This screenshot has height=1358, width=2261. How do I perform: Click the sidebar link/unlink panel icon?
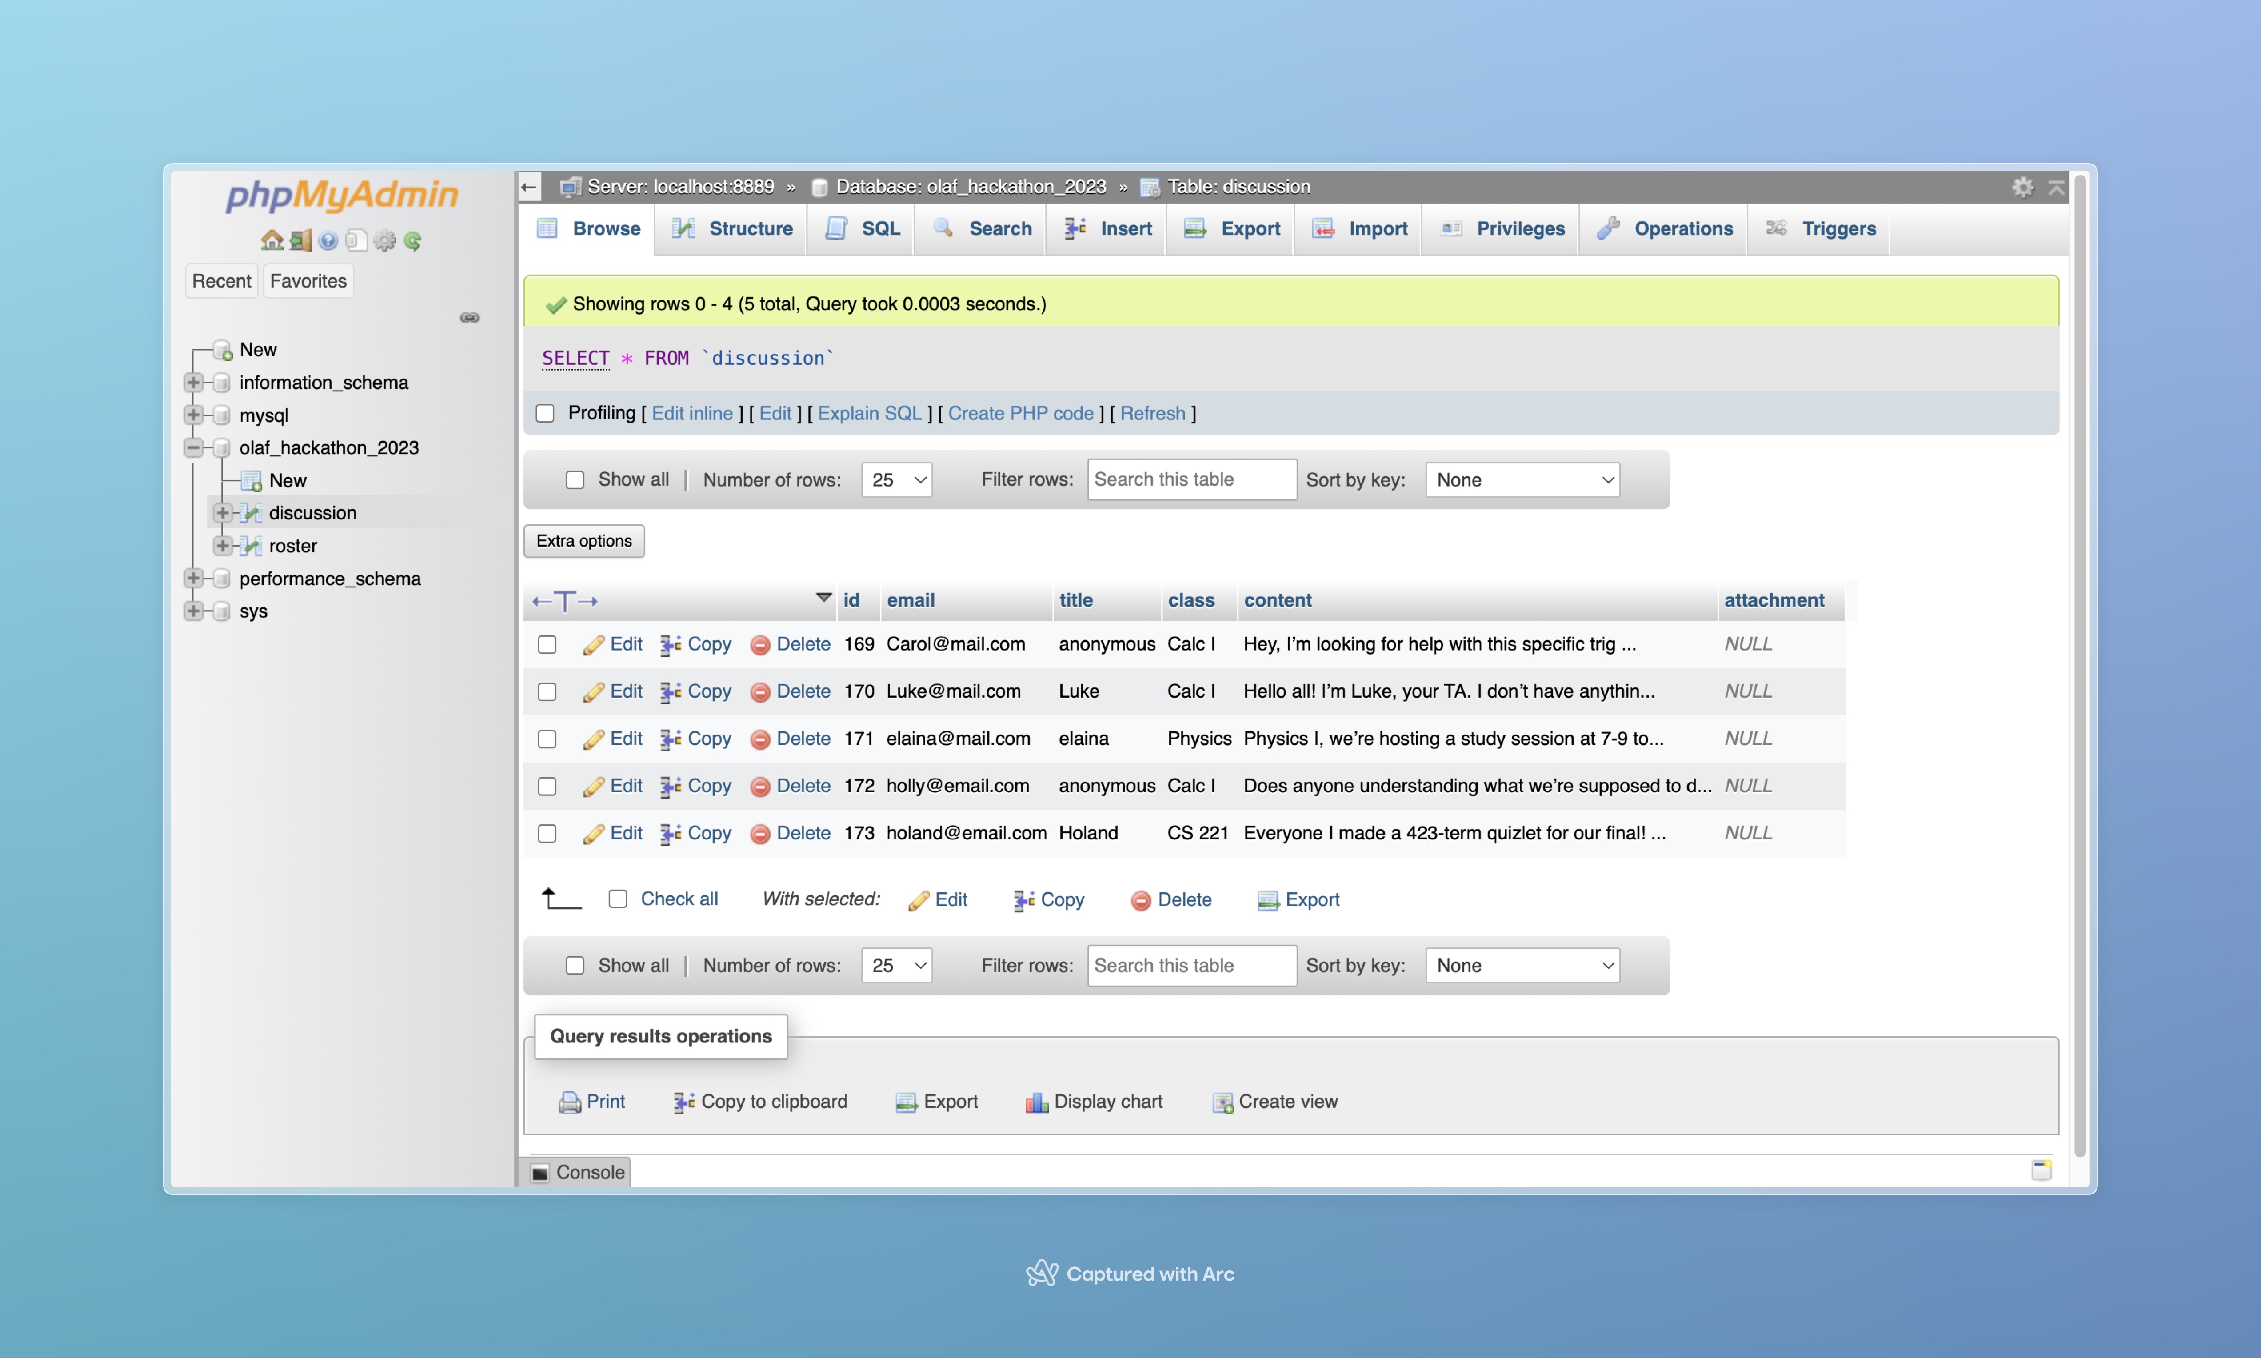click(x=469, y=318)
